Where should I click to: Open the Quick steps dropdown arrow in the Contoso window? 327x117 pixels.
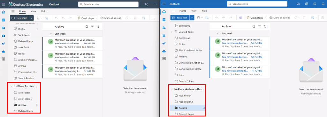click(x=96, y=18)
